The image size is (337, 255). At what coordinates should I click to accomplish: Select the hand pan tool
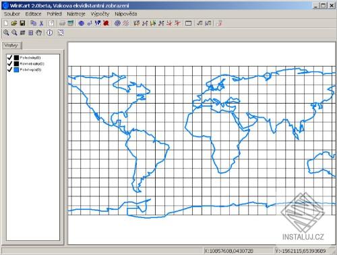click(x=39, y=33)
